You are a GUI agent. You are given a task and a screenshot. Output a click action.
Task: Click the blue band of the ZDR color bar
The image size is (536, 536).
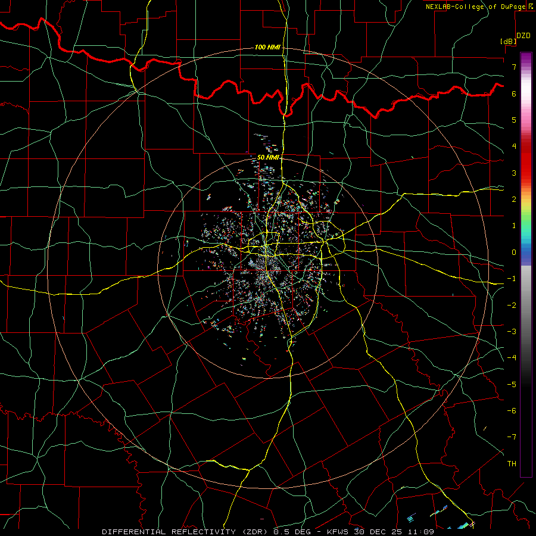coord(526,255)
